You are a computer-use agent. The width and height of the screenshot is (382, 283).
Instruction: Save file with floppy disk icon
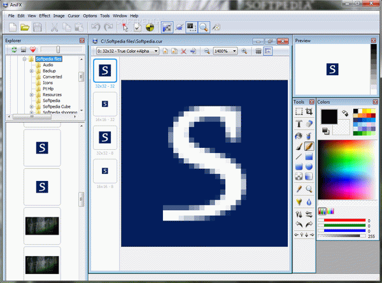(x=38, y=27)
